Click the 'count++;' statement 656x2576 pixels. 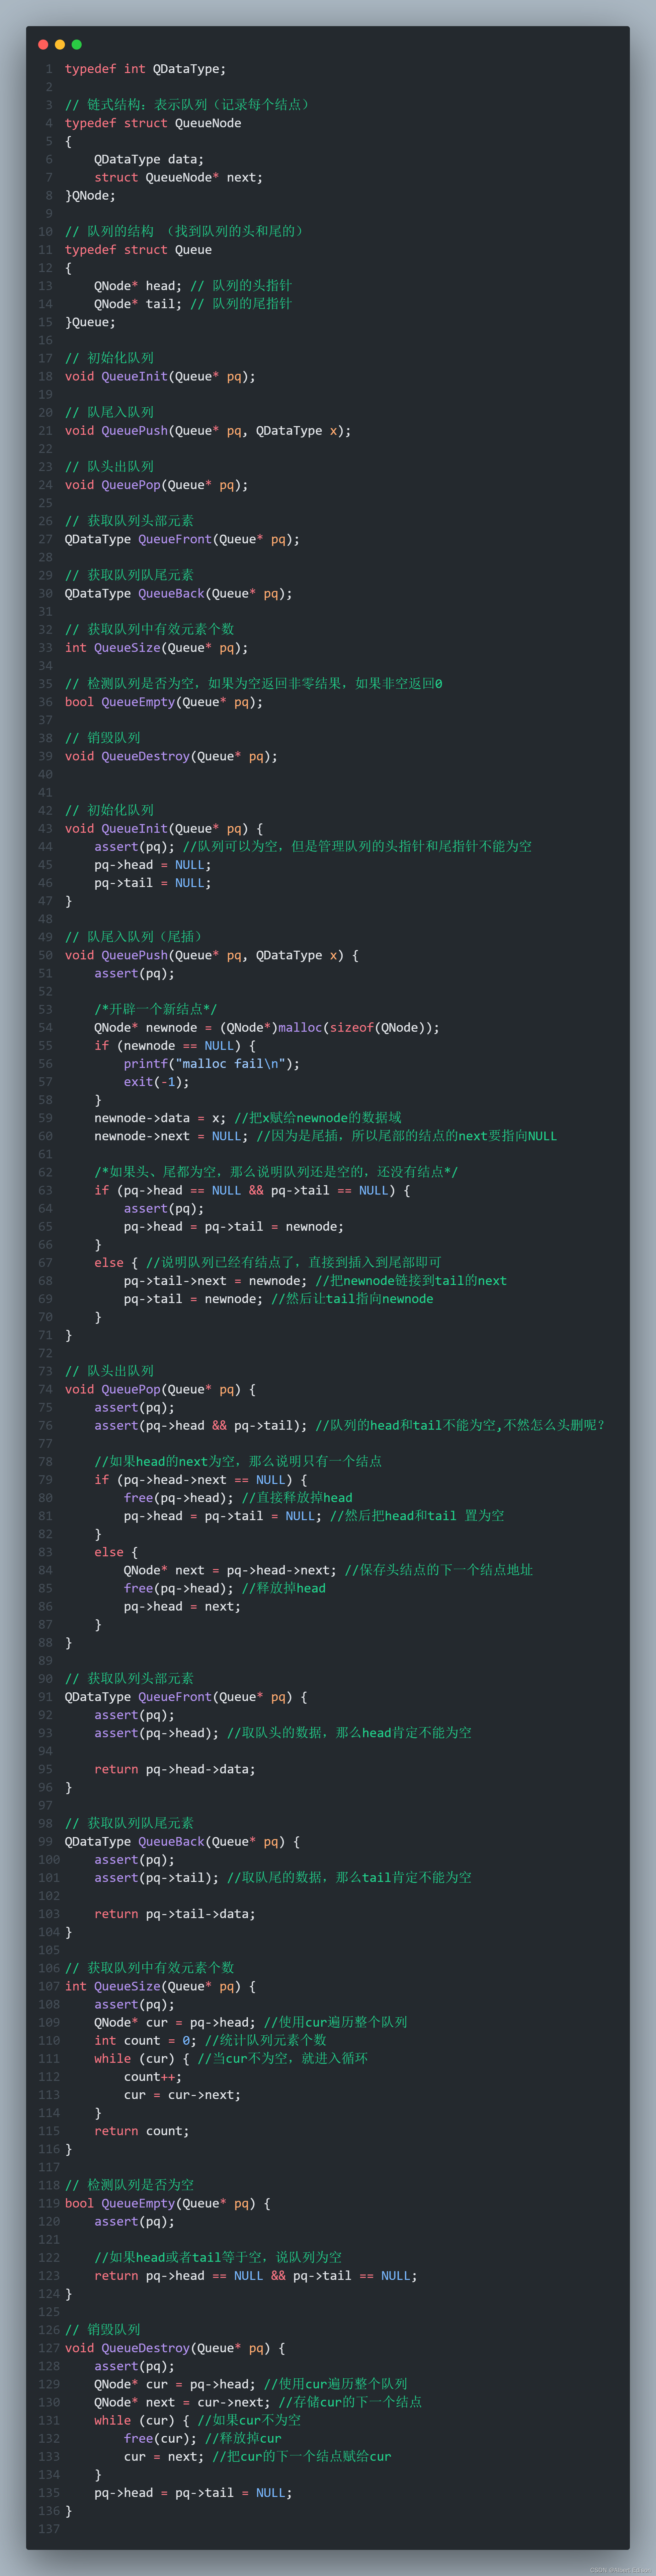153,2077
